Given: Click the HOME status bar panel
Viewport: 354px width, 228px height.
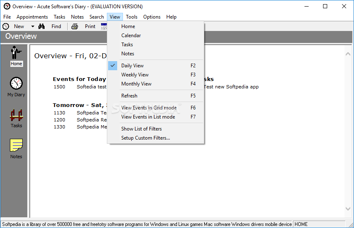Looking at the screenshot, I should coord(319,224).
